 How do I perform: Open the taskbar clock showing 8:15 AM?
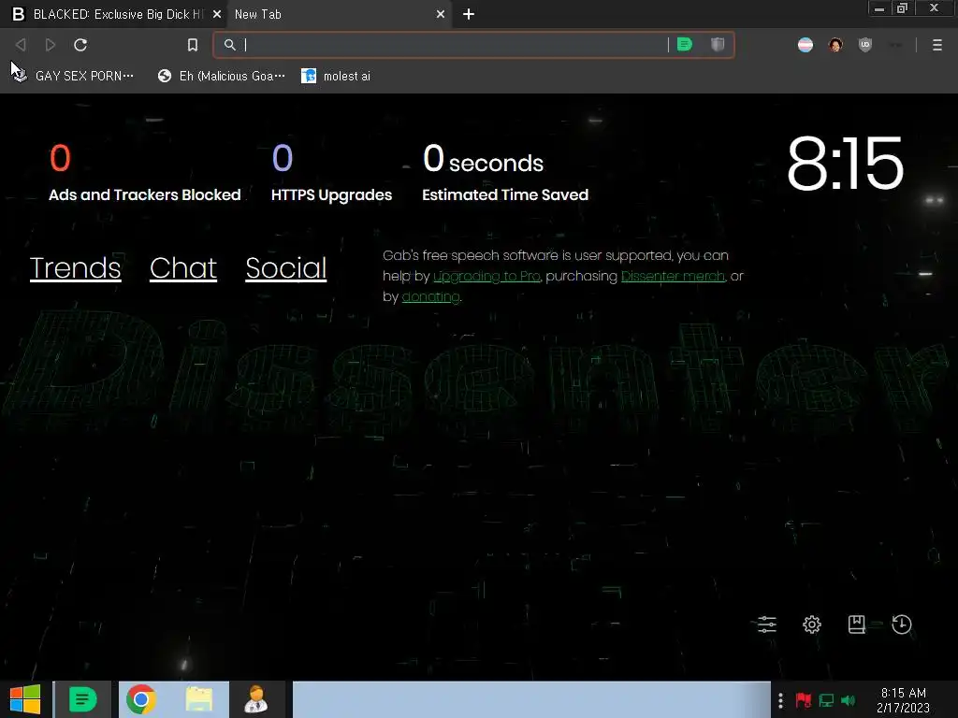pyautogui.click(x=903, y=700)
